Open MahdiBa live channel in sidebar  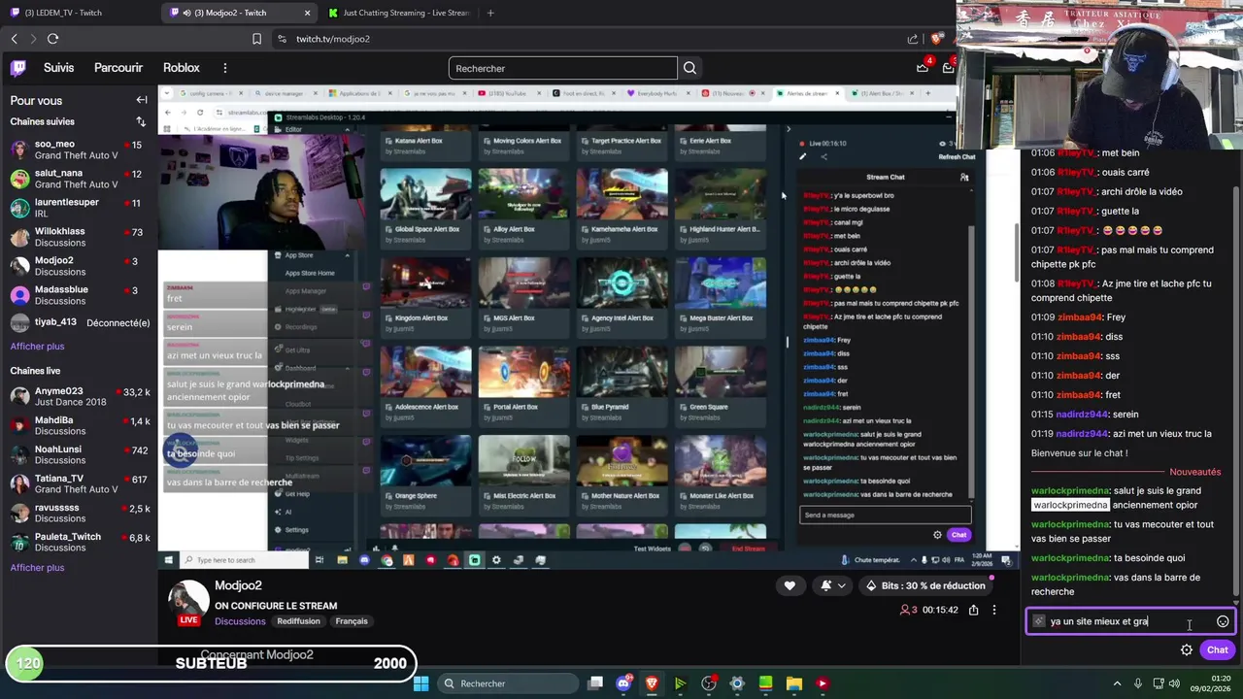78,425
